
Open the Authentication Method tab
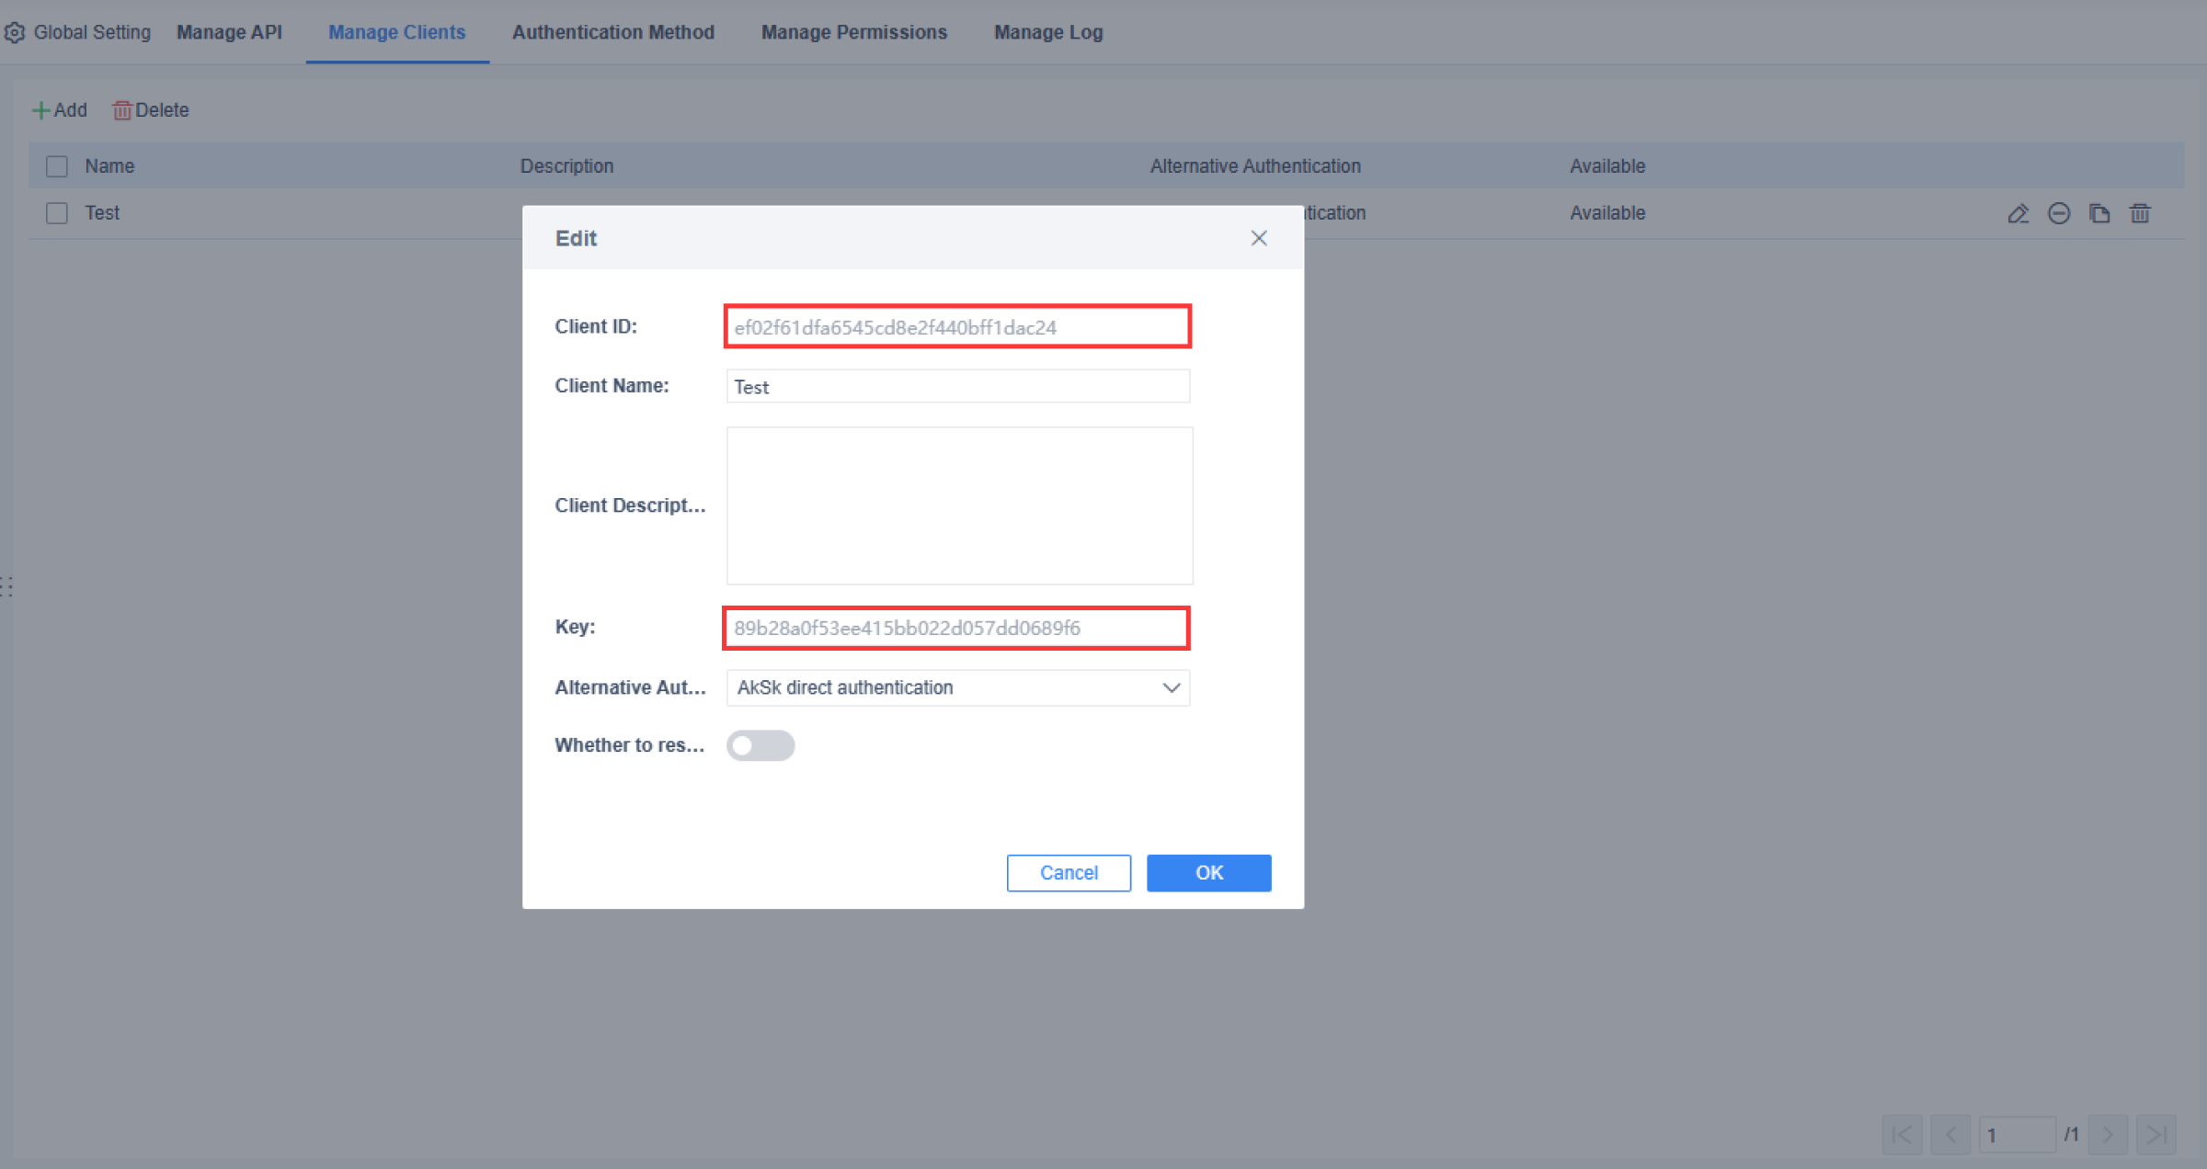613,32
